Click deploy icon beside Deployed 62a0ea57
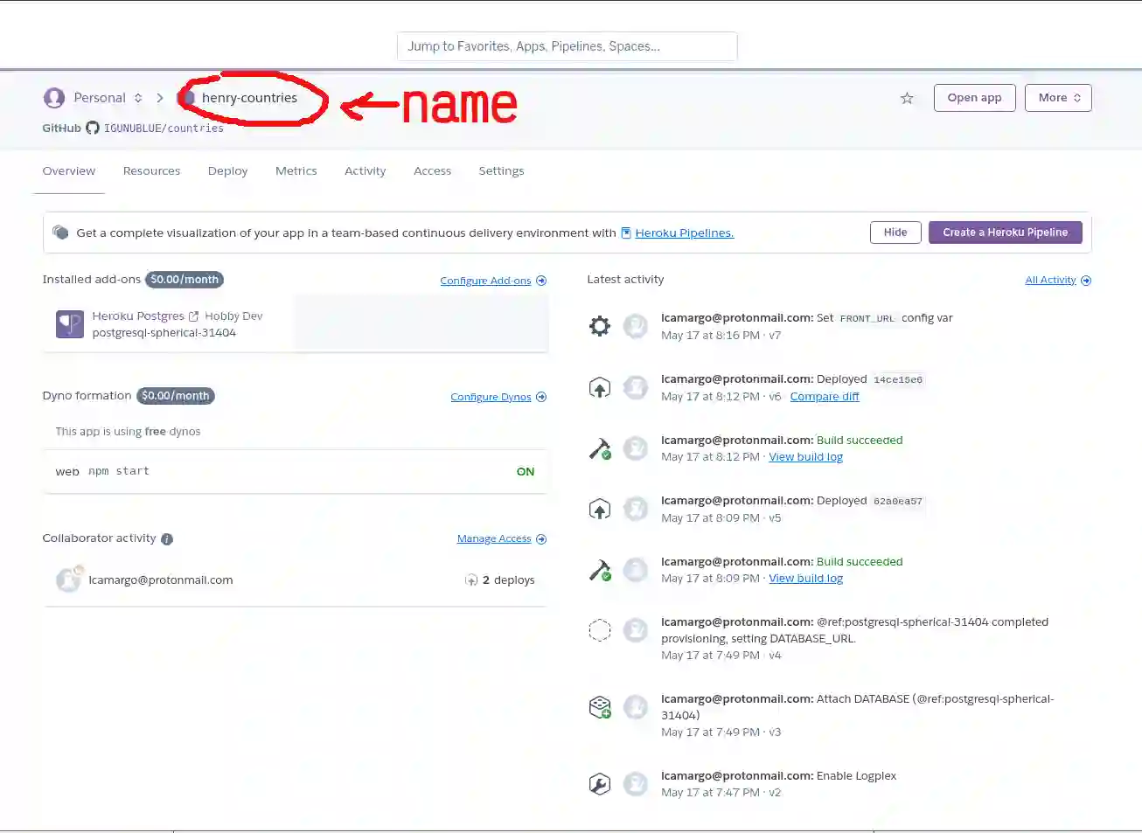The height and width of the screenshot is (833, 1142). (600, 509)
